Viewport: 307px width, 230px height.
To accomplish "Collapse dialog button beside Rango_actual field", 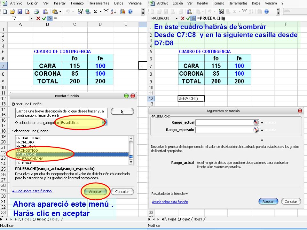I will [x=256, y=123].
